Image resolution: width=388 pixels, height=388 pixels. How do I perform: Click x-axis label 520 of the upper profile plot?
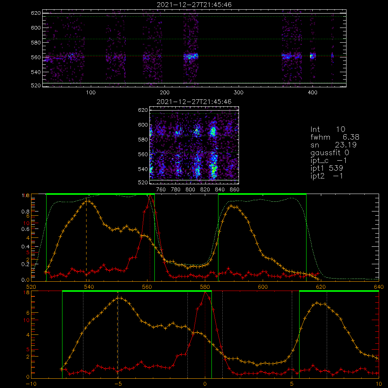pyautogui.click(x=31, y=287)
